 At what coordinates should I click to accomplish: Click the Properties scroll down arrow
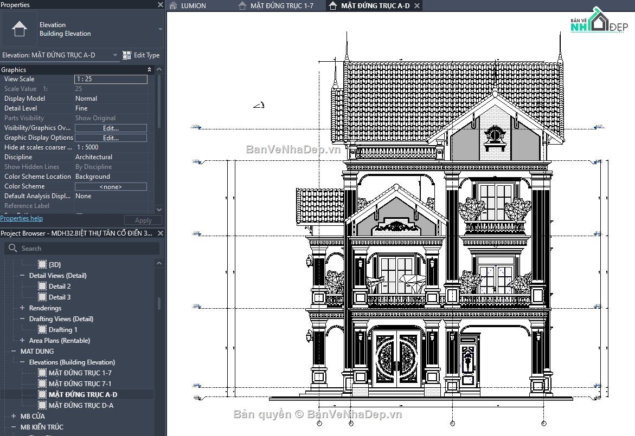(159, 210)
